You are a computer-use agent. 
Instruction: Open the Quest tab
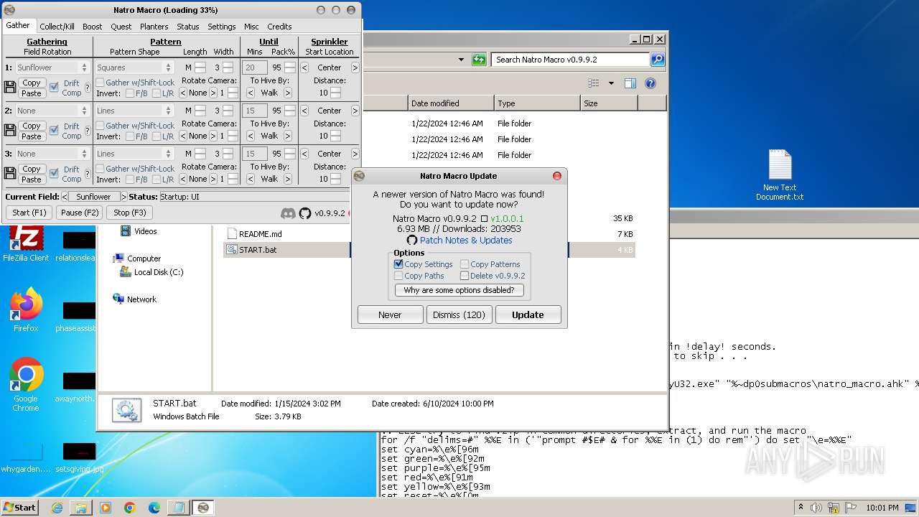click(x=121, y=27)
